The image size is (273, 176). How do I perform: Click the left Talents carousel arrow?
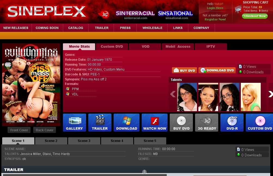(x=172, y=94)
